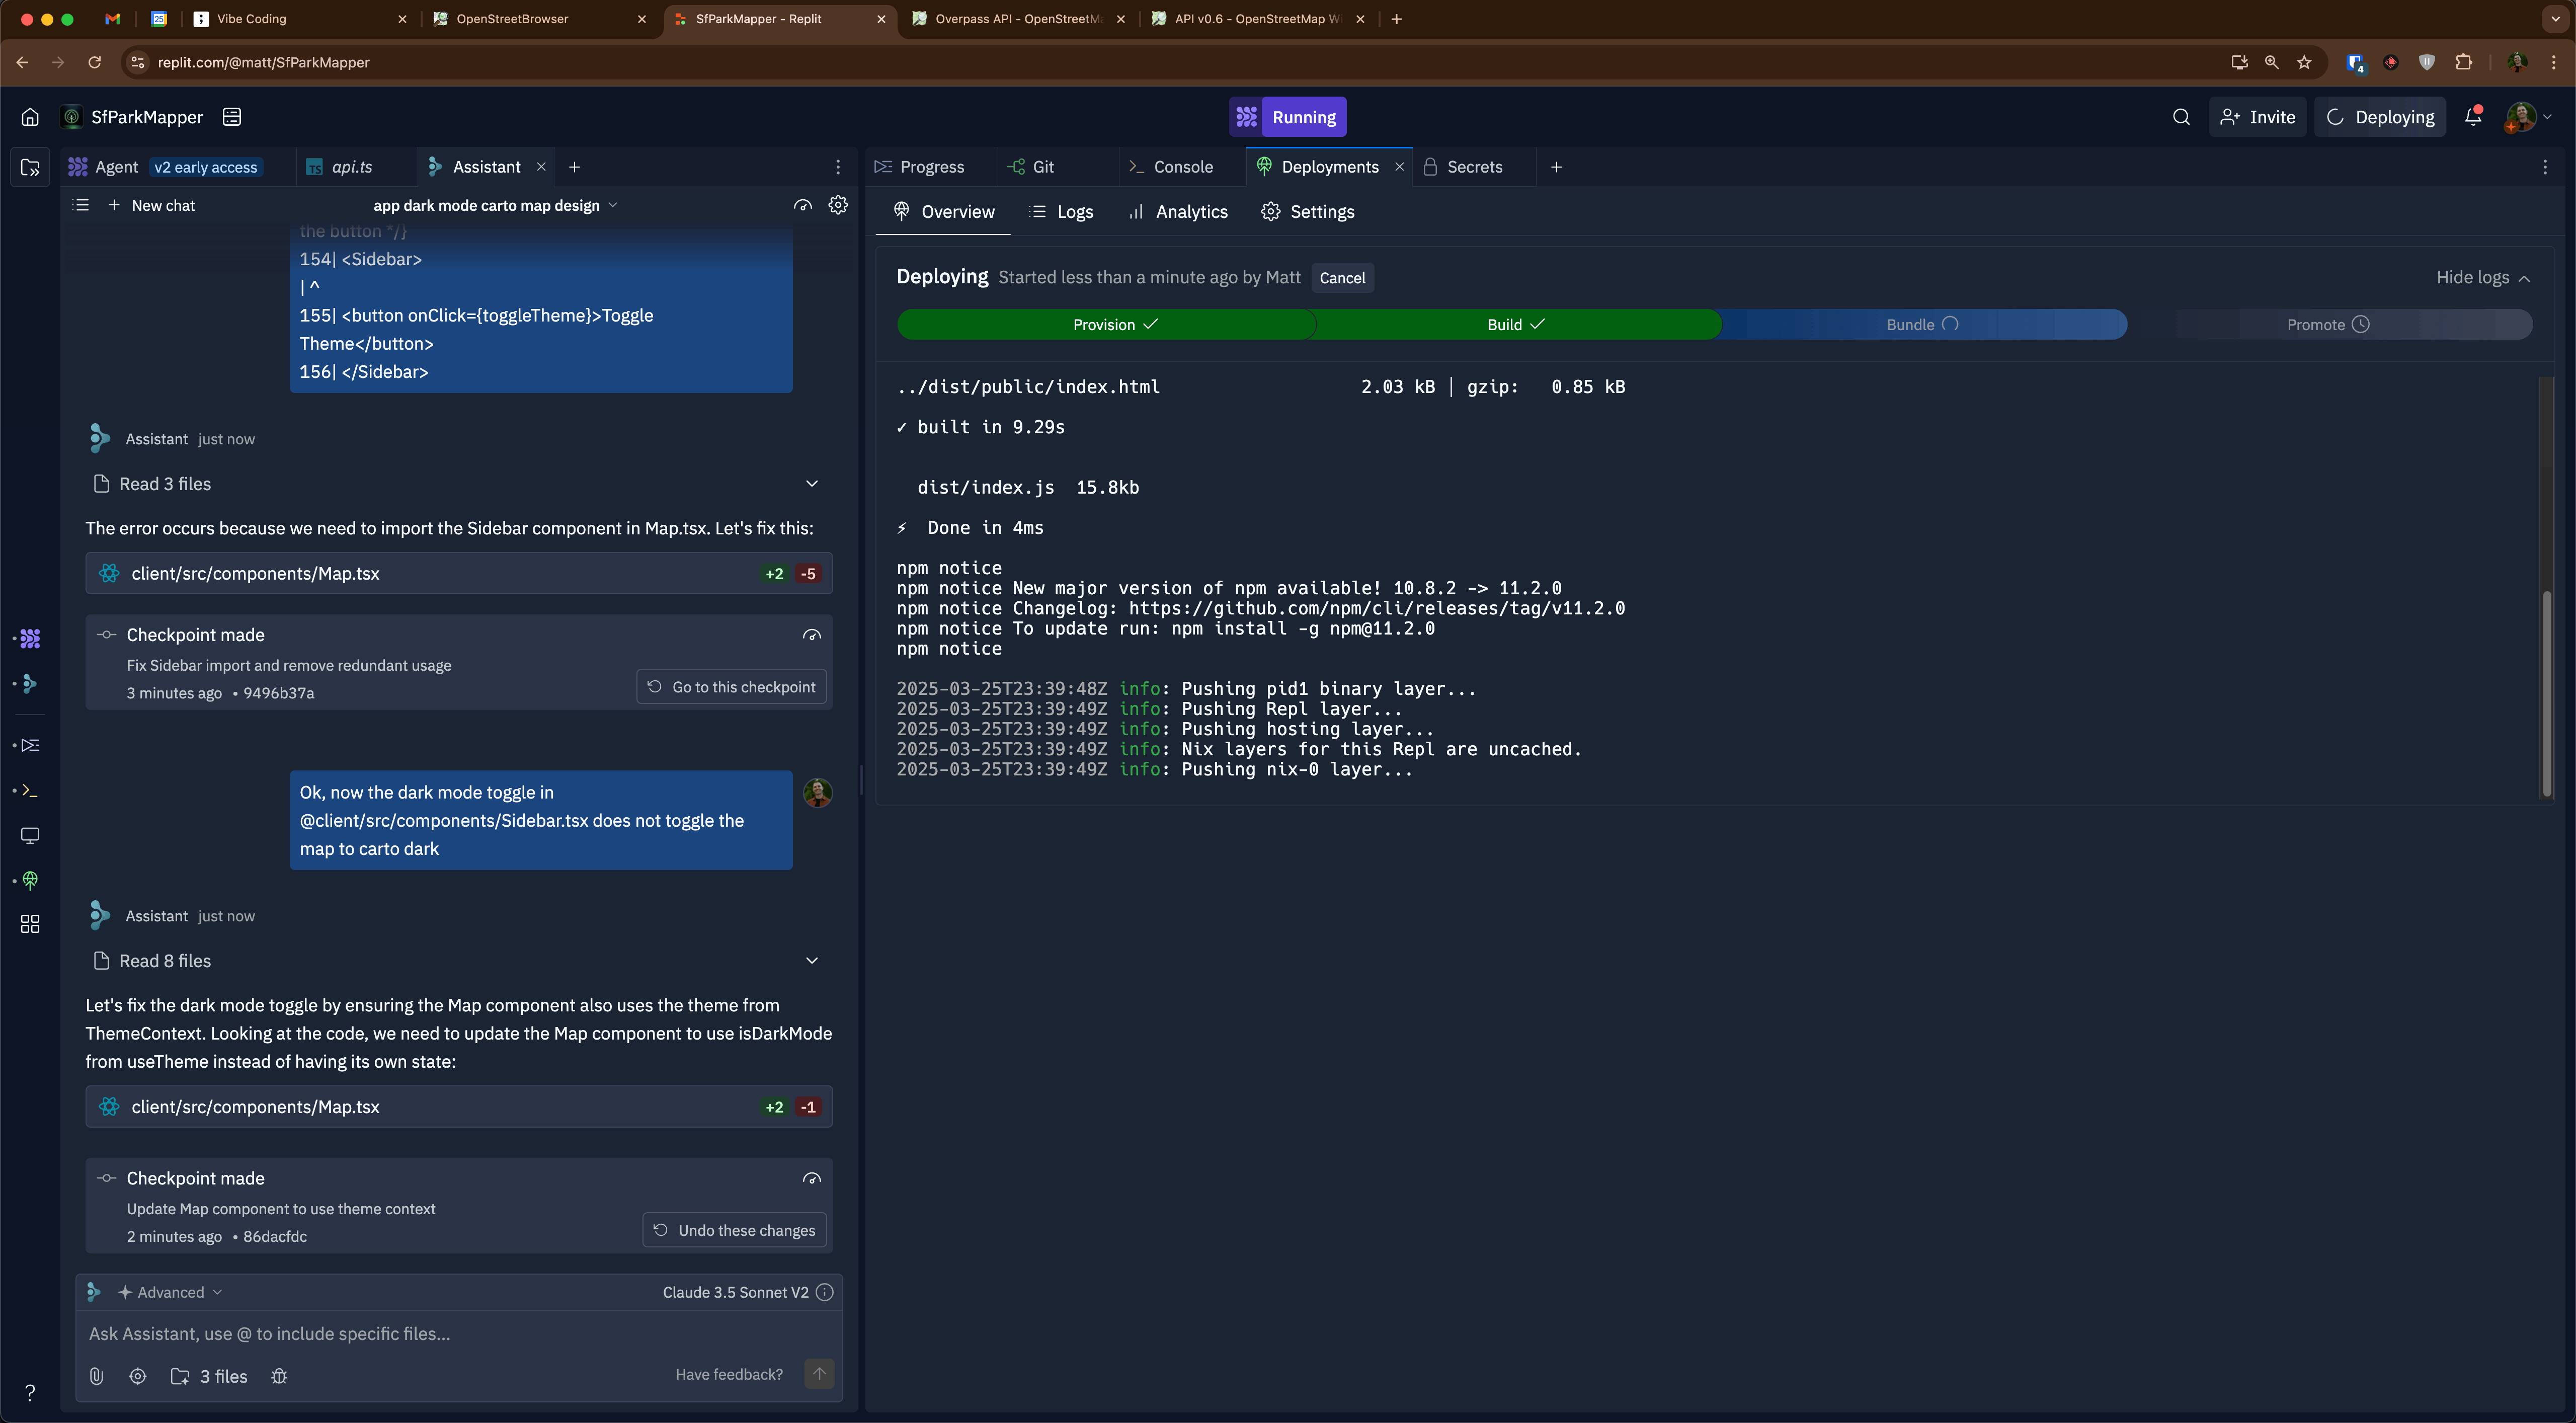This screenshot has height=1423, width=2576.
Task: Expand the Read 8 files section
Action: tap(811, 961)
